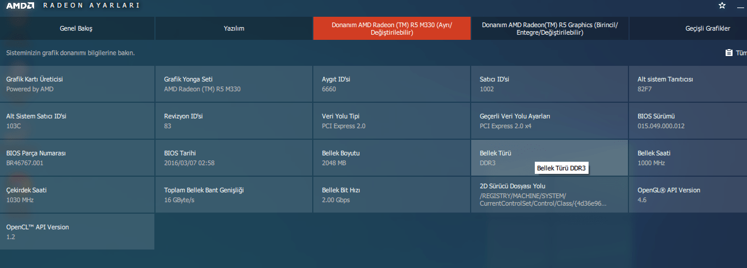
Task: Click the AMD logo in title bar
Action: click(19, 6)
